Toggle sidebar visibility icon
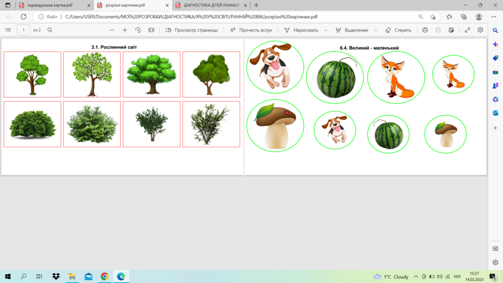The image size is (503, 283). (x=496, y=249)
